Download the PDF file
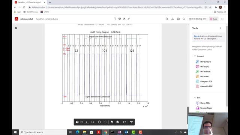This screenshot has height=135, width=240. (172, 19)
